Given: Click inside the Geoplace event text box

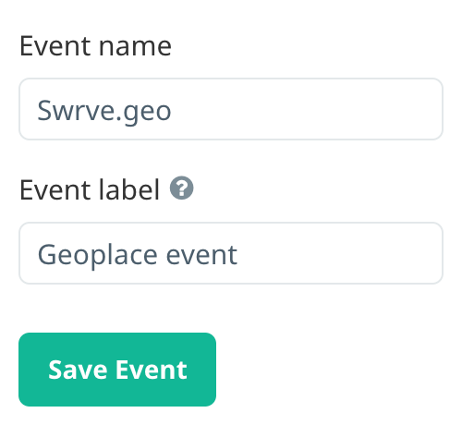Looking at the screenshot, I should (231, 253).
